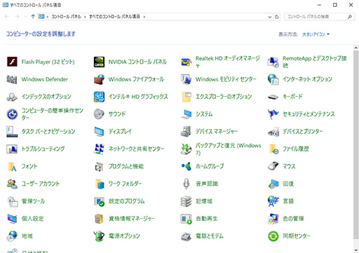Select すべてのコントロール パネル項目 in the breadcrumb
This screenshot has height=253, width=359.
pos(114,17)
